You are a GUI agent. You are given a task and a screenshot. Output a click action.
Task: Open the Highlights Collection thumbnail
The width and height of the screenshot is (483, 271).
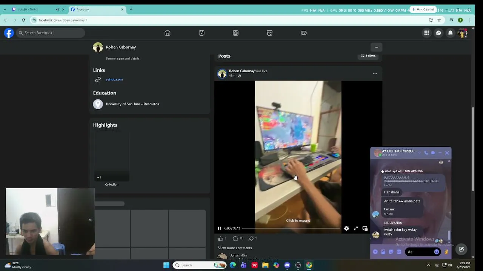click(112, 156)
